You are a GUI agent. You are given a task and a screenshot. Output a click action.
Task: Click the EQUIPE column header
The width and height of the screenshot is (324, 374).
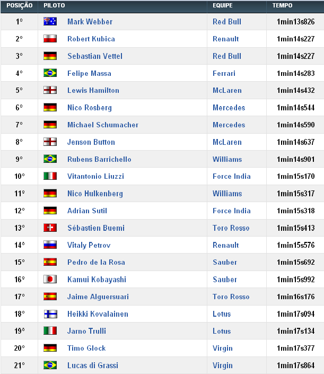tap(223, 5)
